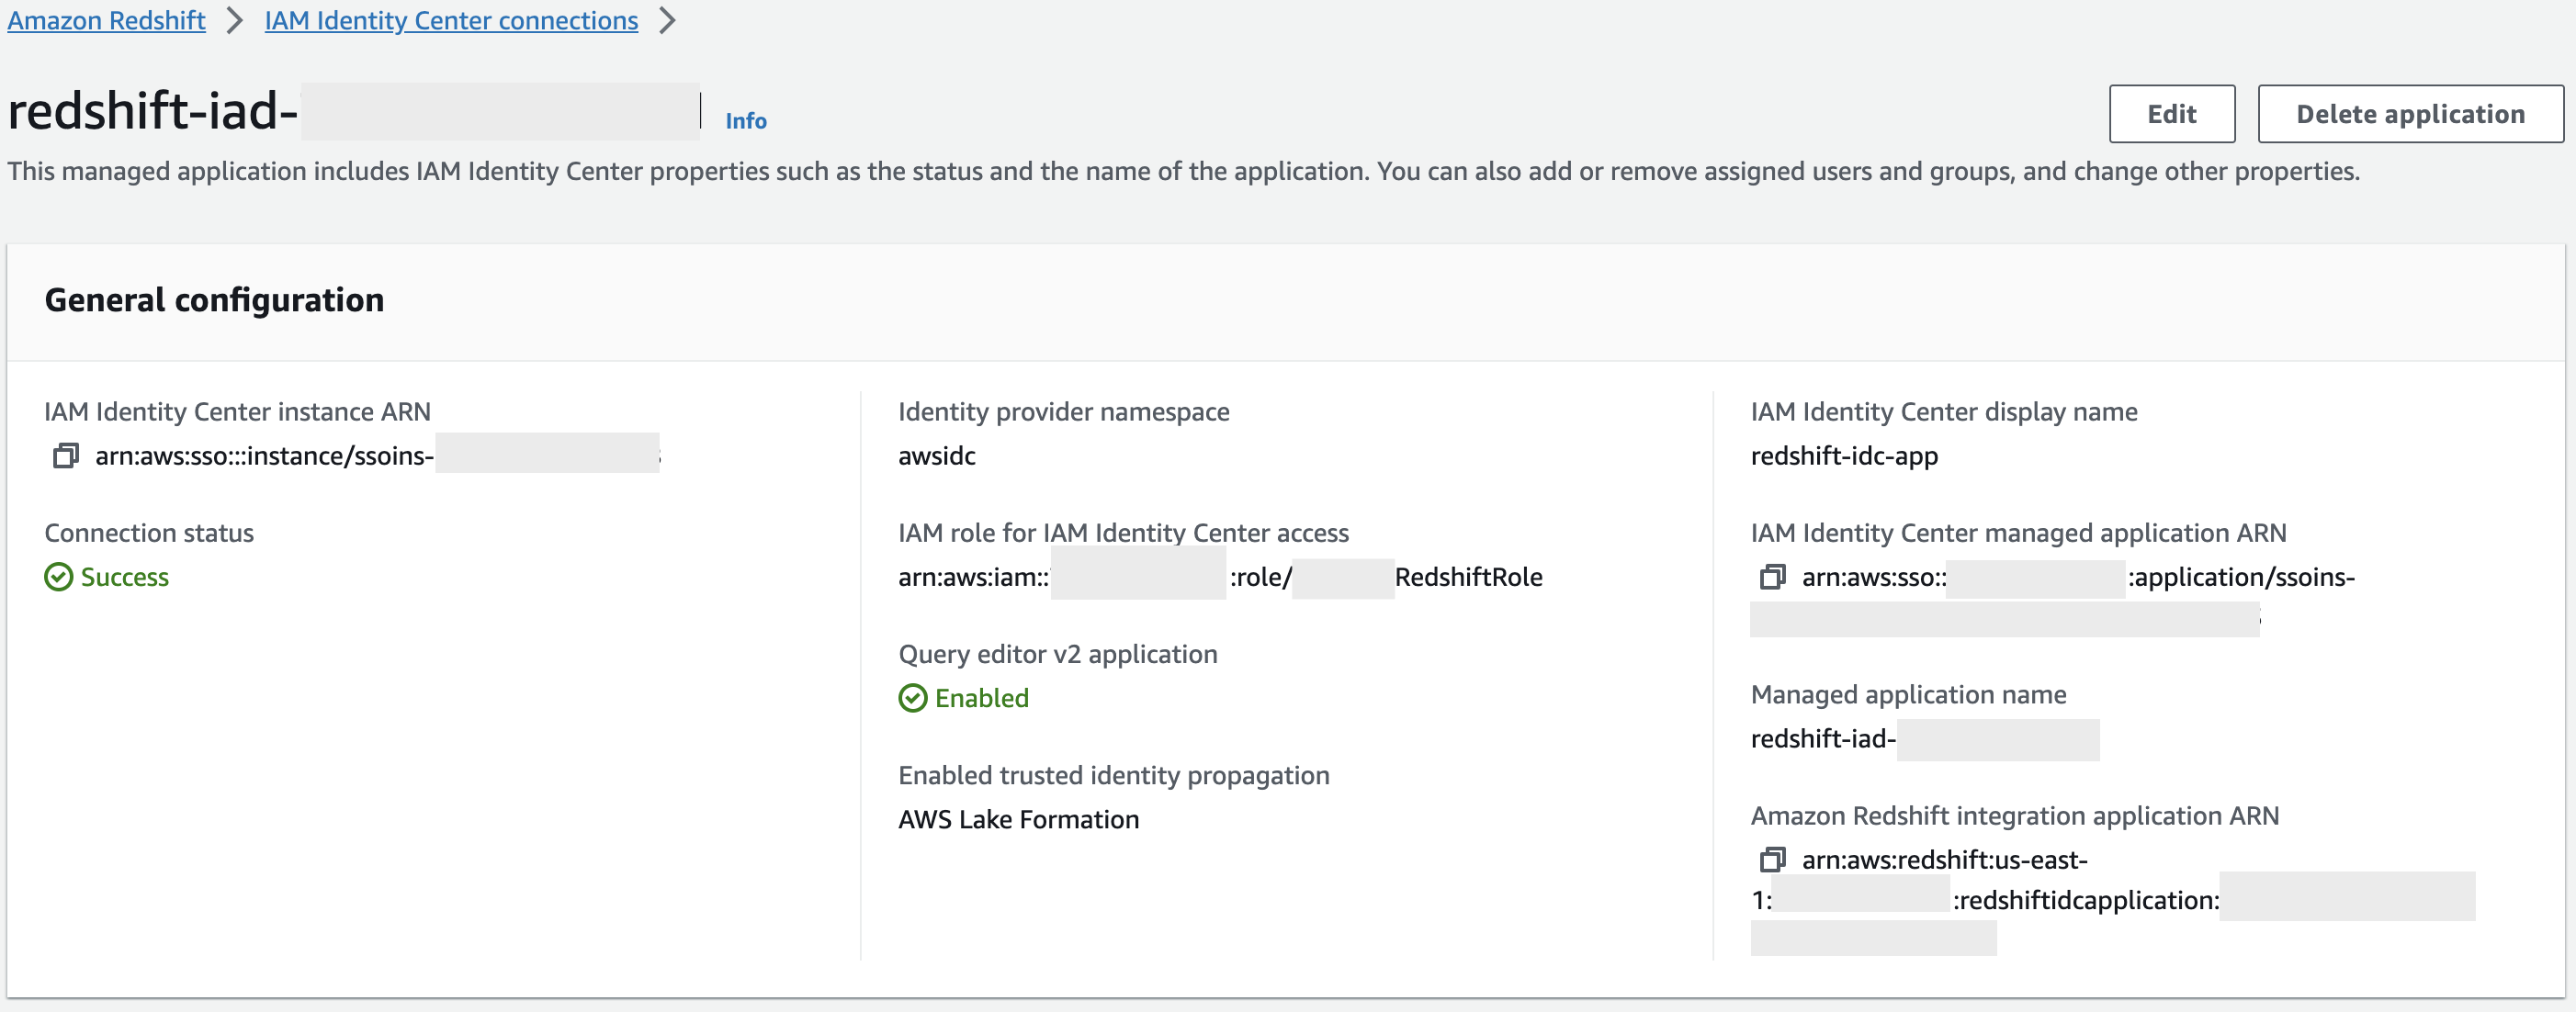This screenshot has width=2576, height=1012.
Task: Copy the managed application ARN
Action: pos(1772,577)
